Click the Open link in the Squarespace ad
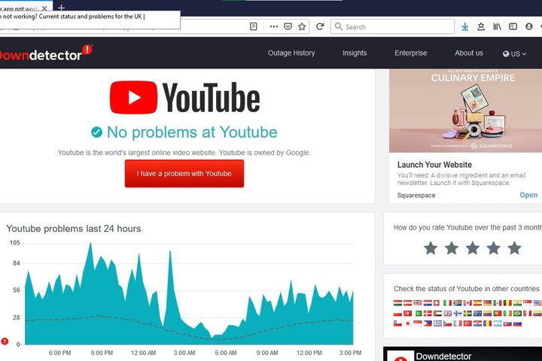 528,195
